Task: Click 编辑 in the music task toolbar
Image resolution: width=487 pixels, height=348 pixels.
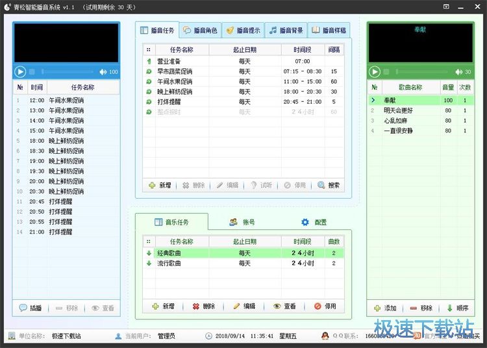Action: pos(244,306)
